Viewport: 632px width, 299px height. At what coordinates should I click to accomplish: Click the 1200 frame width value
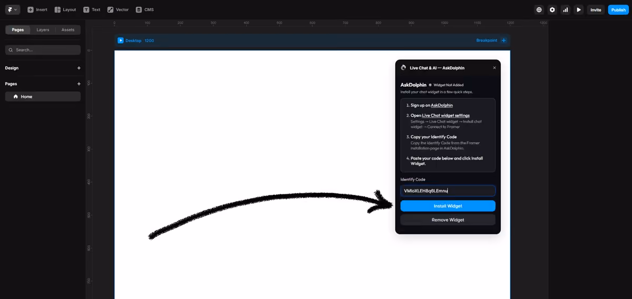pos(149,41)
